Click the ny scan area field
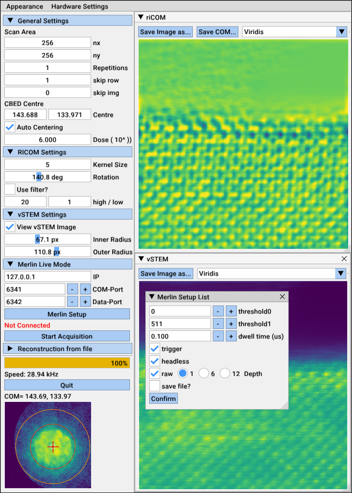Screen dimensions: 352x493 coord(47,55)
